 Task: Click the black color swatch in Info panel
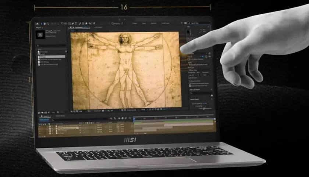[188, 32]
